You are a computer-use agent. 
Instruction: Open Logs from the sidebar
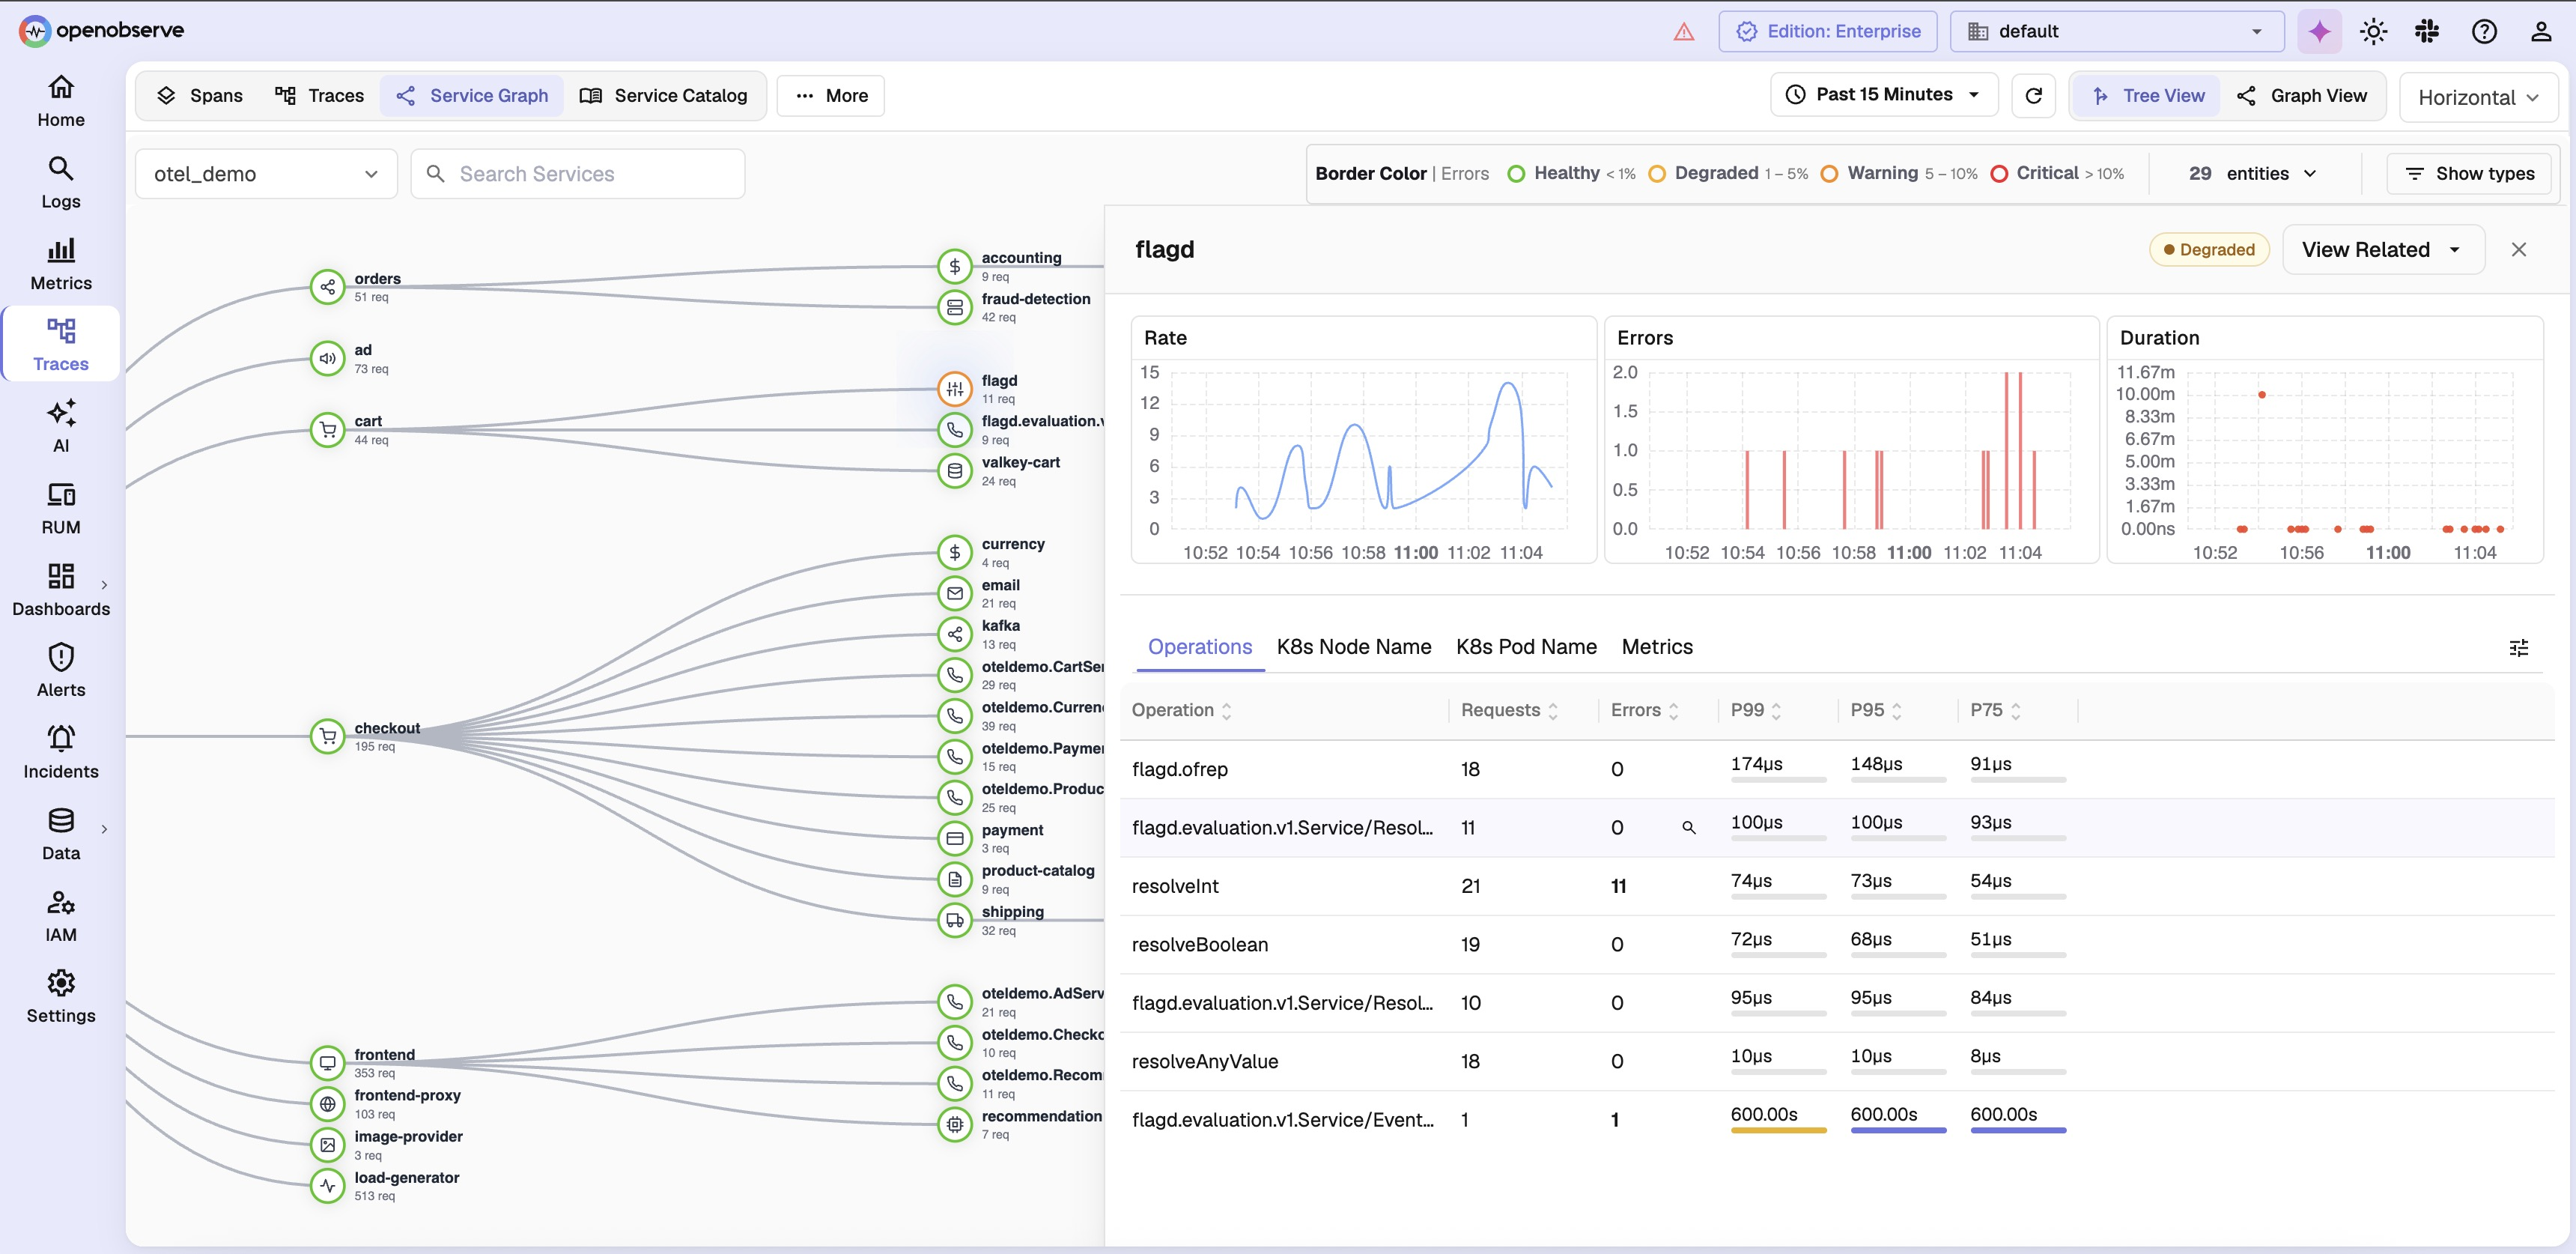point(61,183)
